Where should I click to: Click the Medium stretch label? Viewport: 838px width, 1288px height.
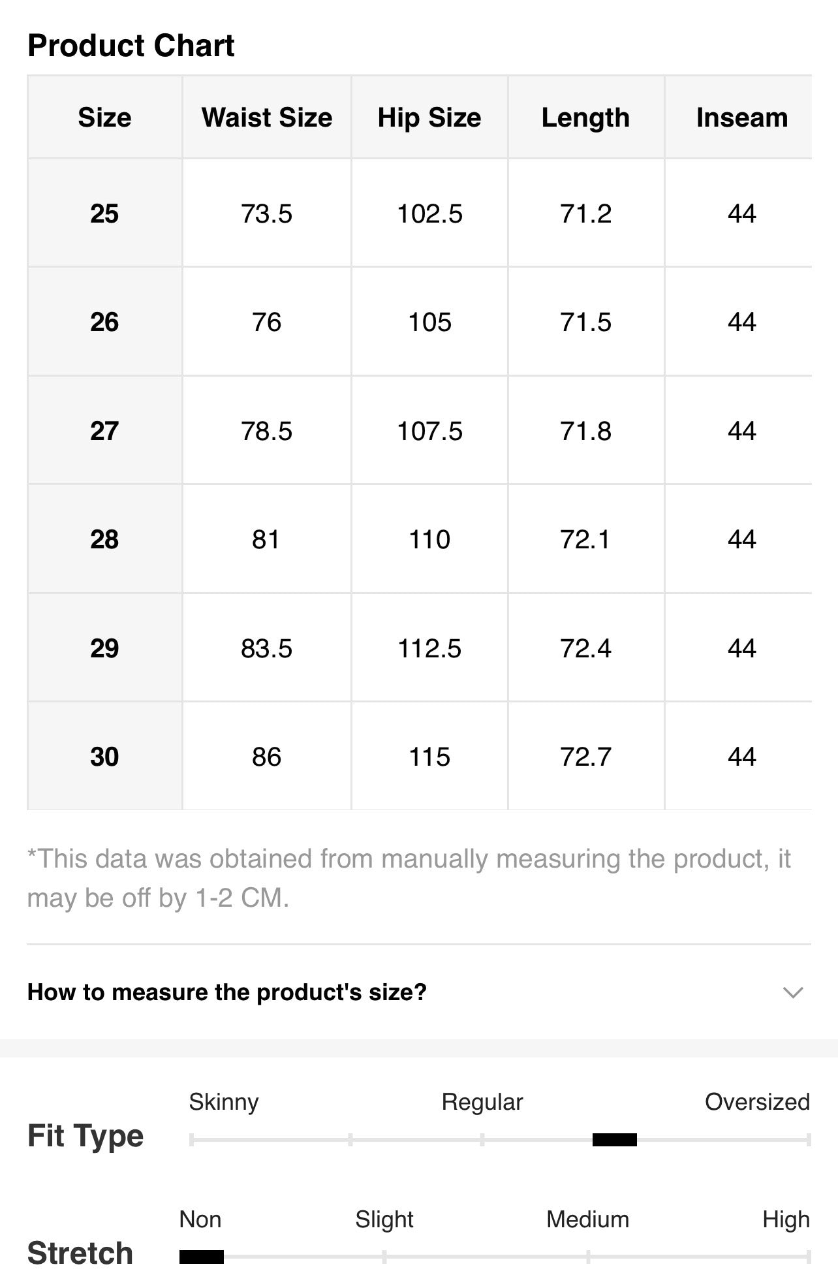pos(588,1219)
